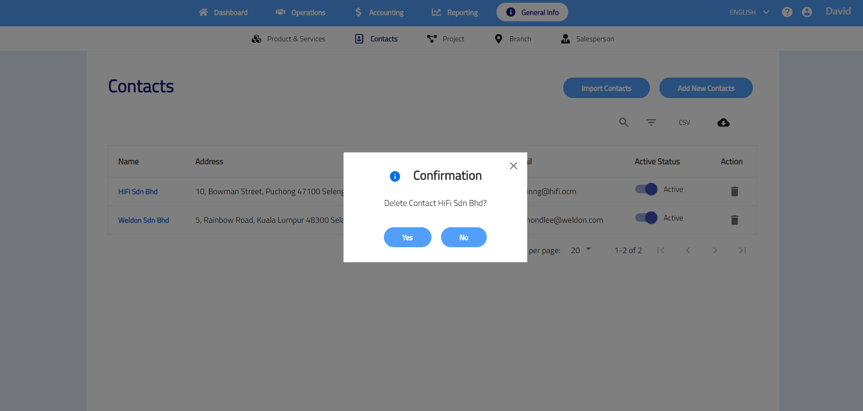Click trash icon for Weldon Sdn Bhd
Screen dimensions: 863x411
tap(734, 220)
